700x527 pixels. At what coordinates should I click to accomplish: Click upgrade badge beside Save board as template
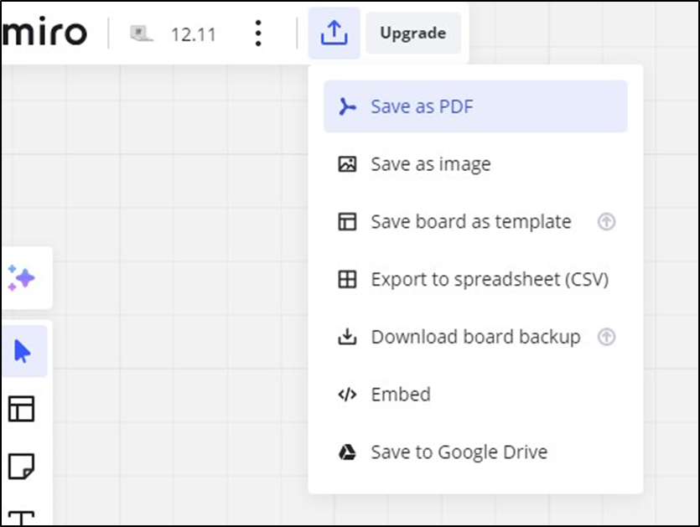point(606,221)
